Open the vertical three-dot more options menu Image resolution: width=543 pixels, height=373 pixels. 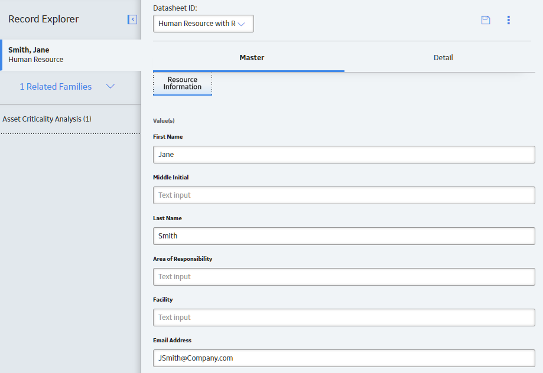[x=508, y=20]
